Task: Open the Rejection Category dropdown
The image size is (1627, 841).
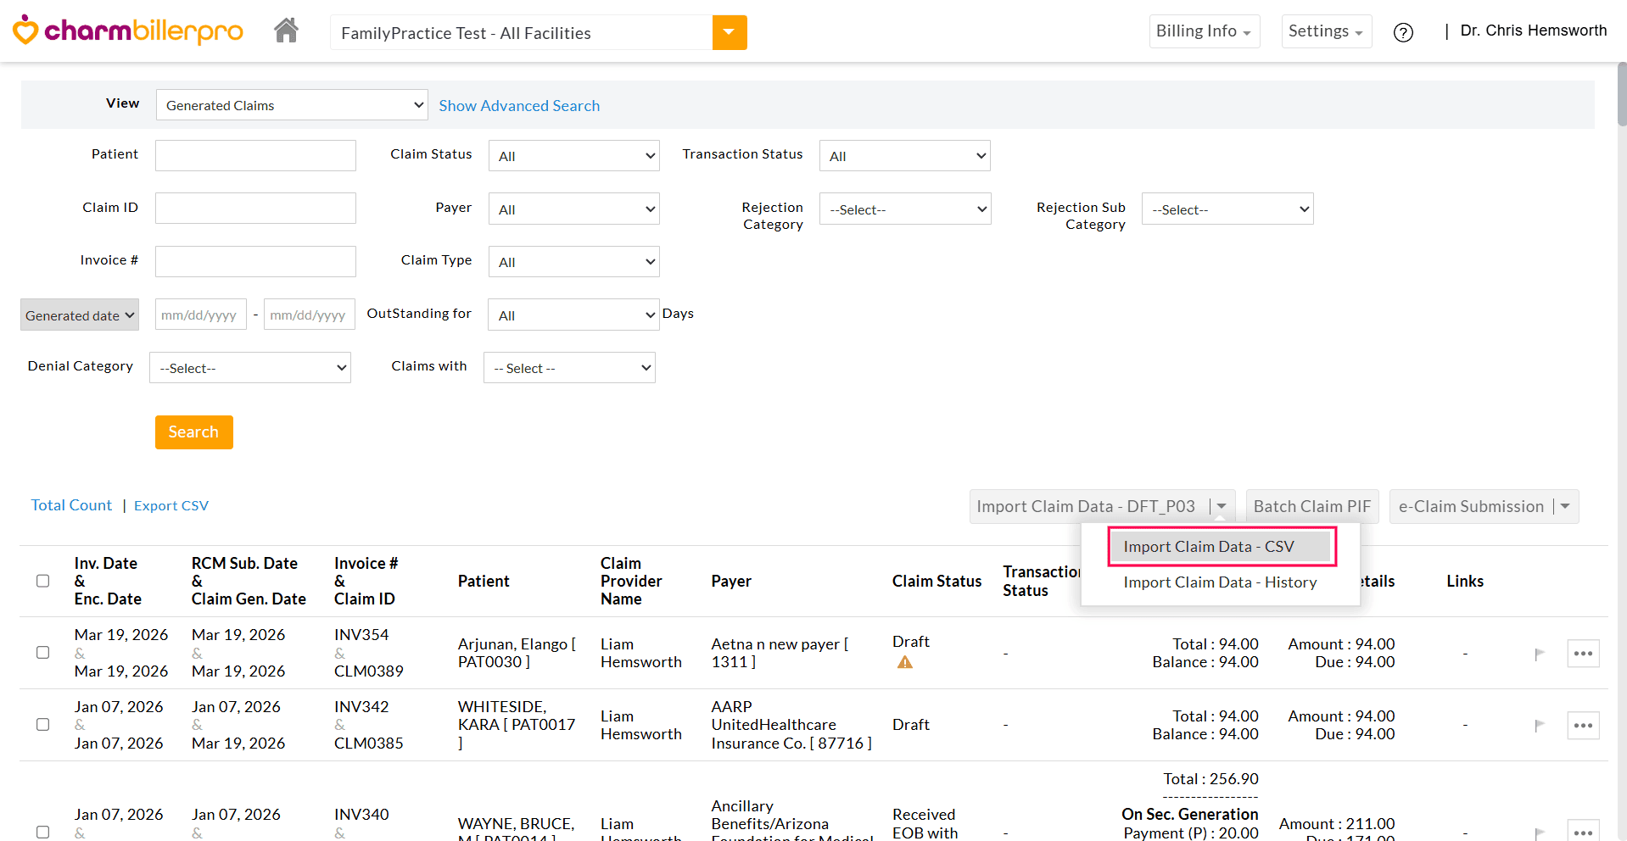Action: tap(905, 209)
